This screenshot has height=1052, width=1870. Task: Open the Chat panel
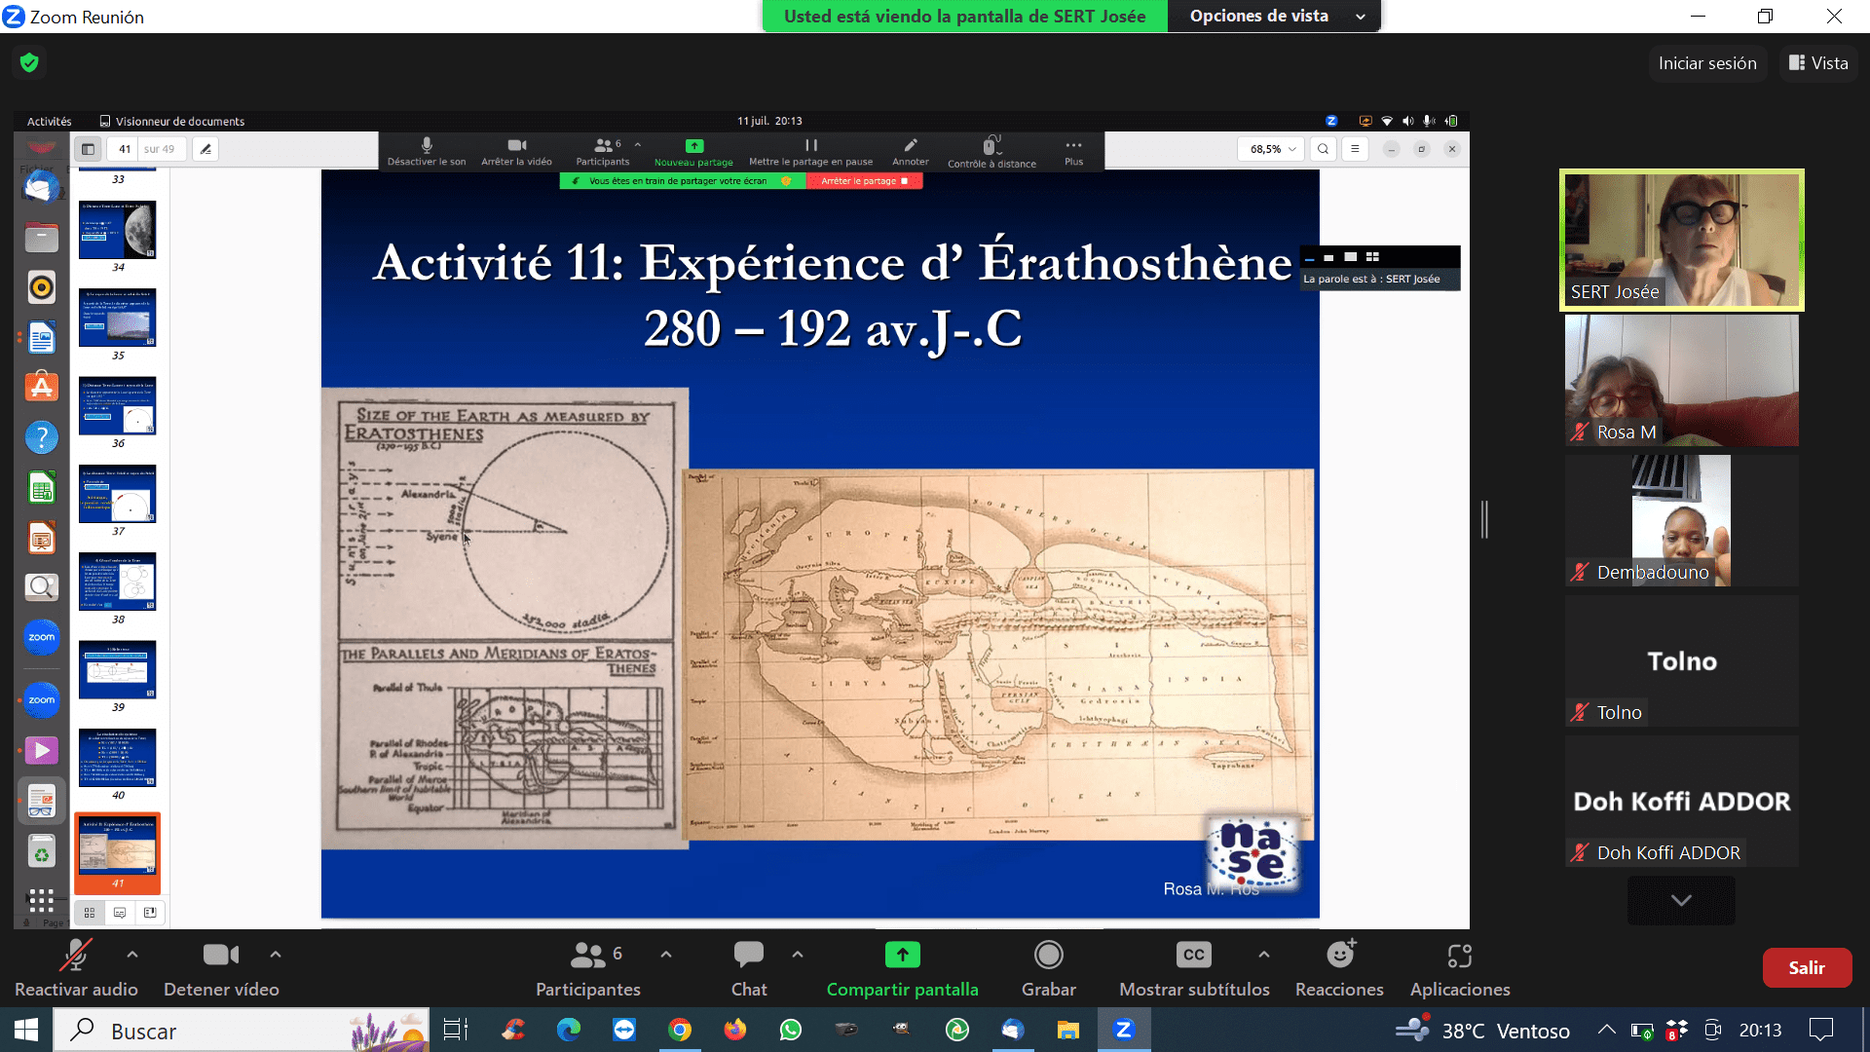[x=749, y=968]
